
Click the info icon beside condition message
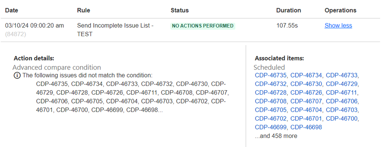click(x=17, y=75)
